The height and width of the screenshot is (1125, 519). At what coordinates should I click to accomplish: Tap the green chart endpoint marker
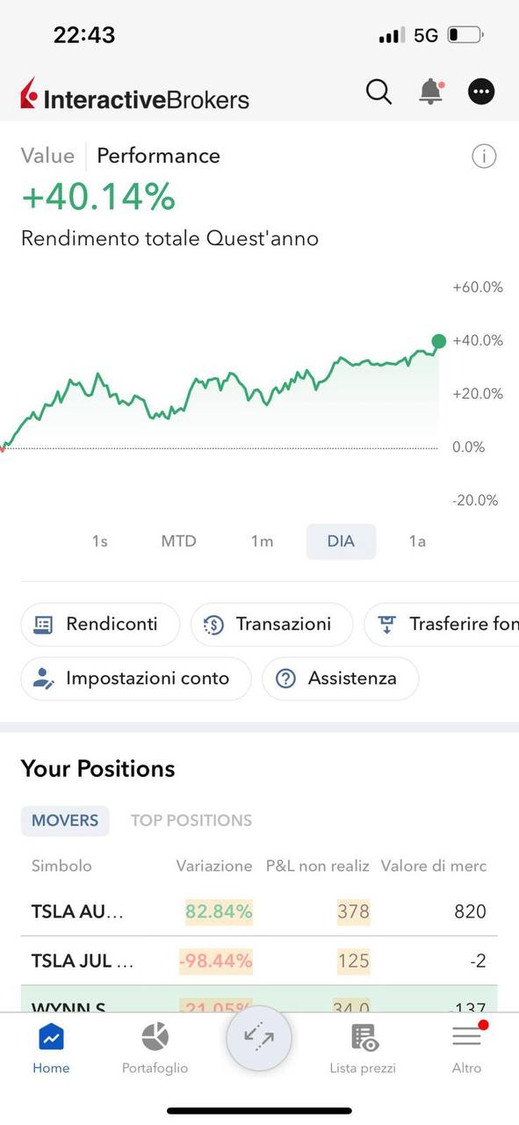click(439, 341)
